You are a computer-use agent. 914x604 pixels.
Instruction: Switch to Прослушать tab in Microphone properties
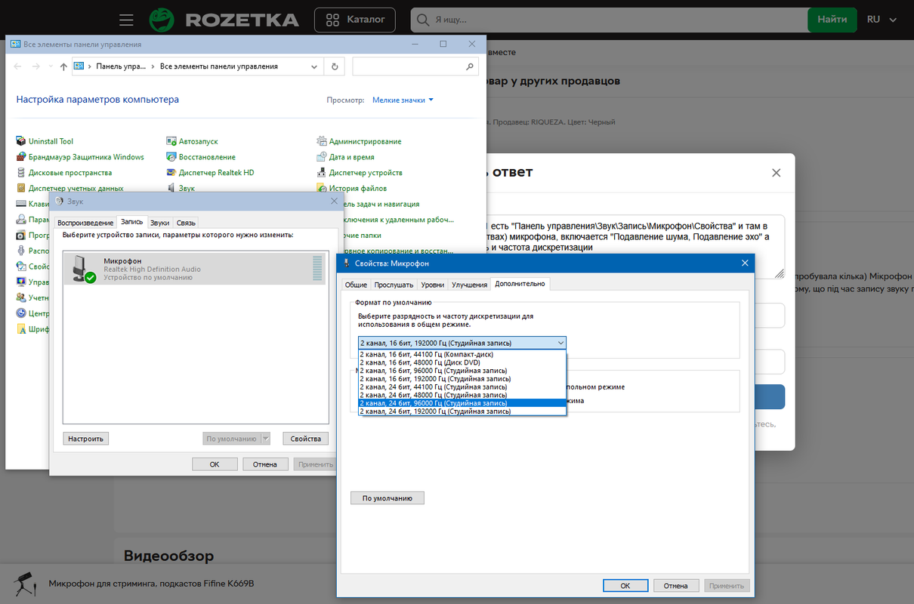(394, 285)
